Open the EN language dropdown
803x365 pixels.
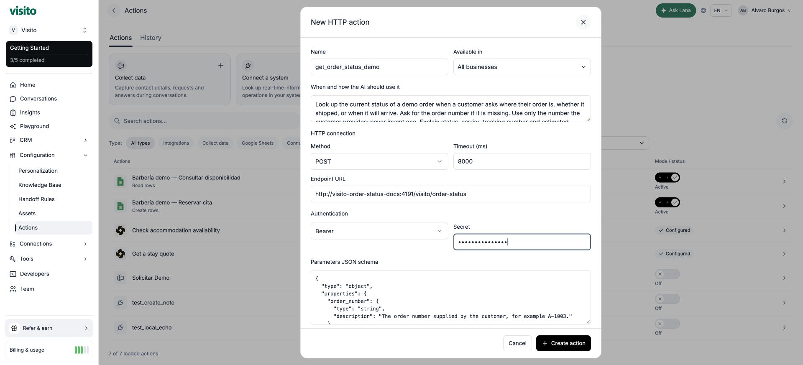click(x=721, y=10)
